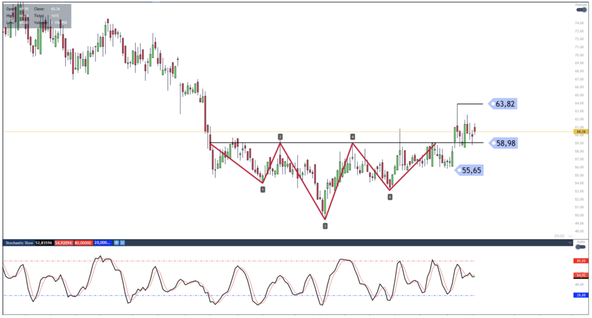Select the 63,82 price label
The width and height of the screenshot is (592, 318).
[x=502, y=104]
